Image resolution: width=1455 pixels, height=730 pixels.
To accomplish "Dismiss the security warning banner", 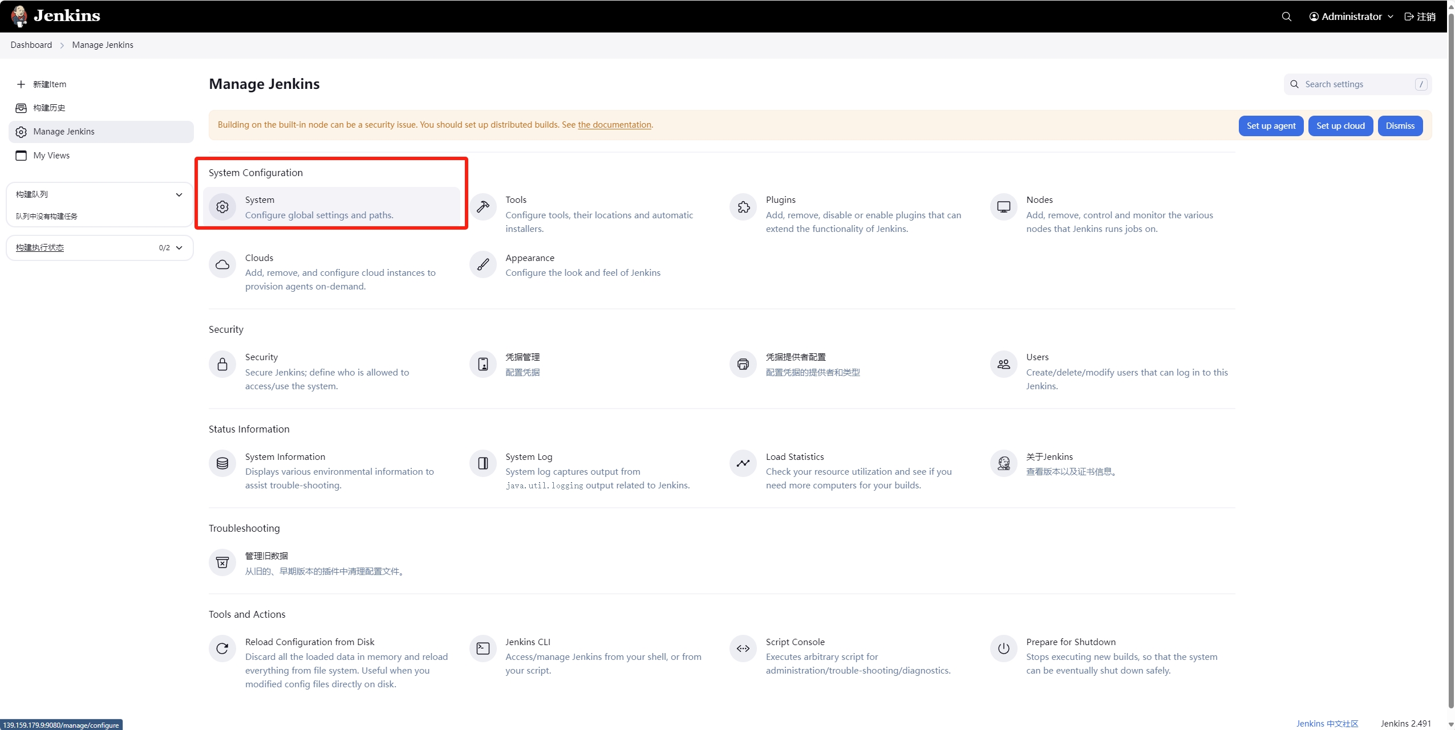I will [1400, 126].
